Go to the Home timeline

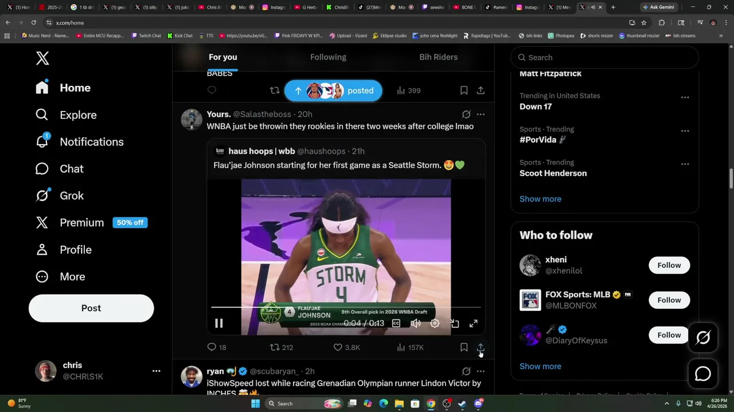(63, 88)
